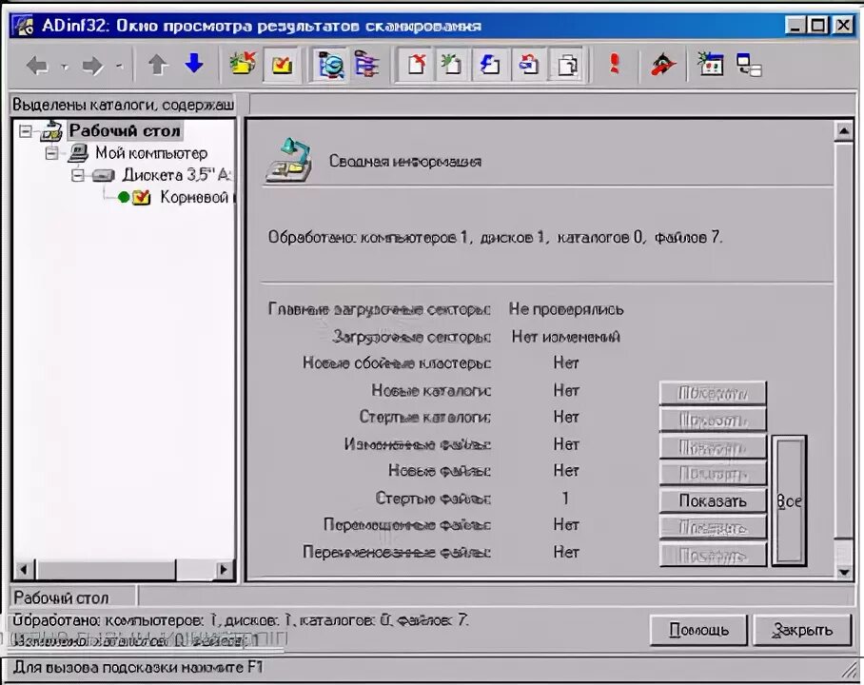This screenshot has height=685, width=864.
Task: Toggle the page with red arrow filter icon
Action: [x=528, y=65]
